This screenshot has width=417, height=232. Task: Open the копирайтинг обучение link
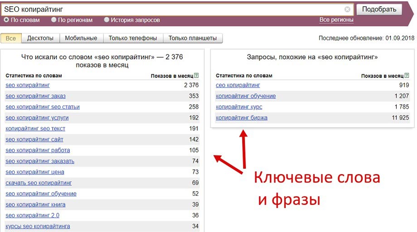point(246,96)
